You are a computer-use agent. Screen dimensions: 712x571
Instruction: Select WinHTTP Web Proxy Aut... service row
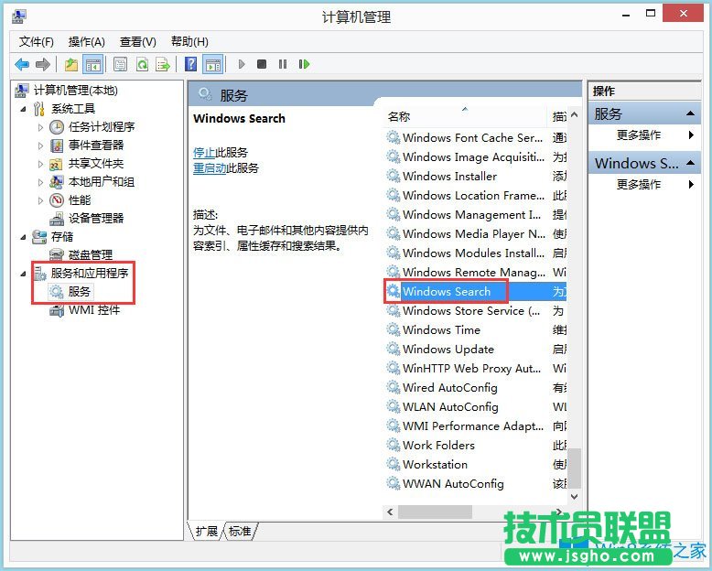[475, 369]
